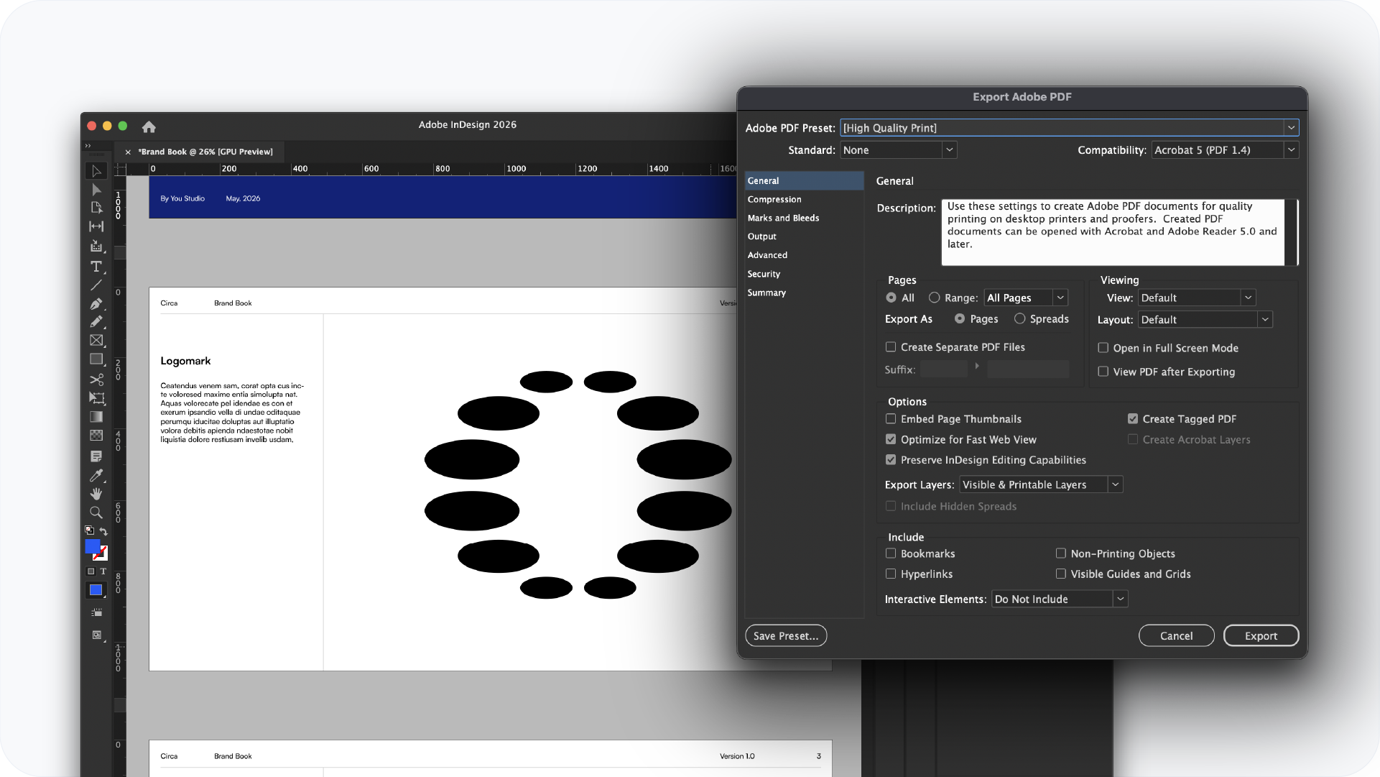
Task: Expand the toolbar double-arrow toggle
Action: coord(88,146)
